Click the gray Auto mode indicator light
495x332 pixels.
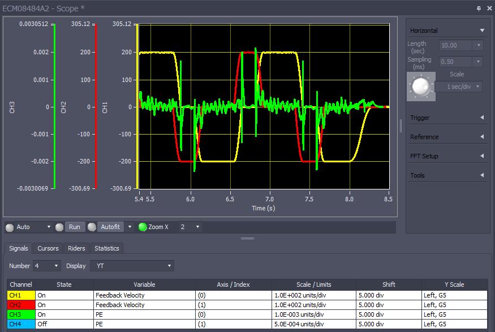[9, 227]
